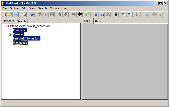Switch to the Photo tab
Viewport: 169px width, 107px height.
pos(98,21)
